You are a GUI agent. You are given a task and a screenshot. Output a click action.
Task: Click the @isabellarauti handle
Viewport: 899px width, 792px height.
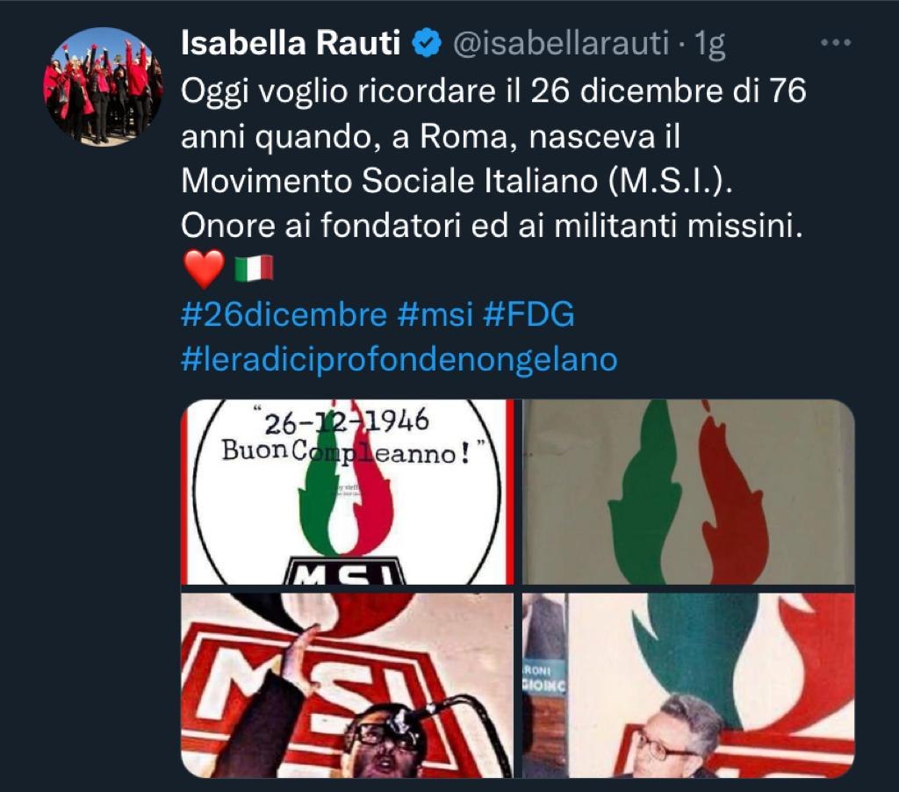click(x=561, y=44)
